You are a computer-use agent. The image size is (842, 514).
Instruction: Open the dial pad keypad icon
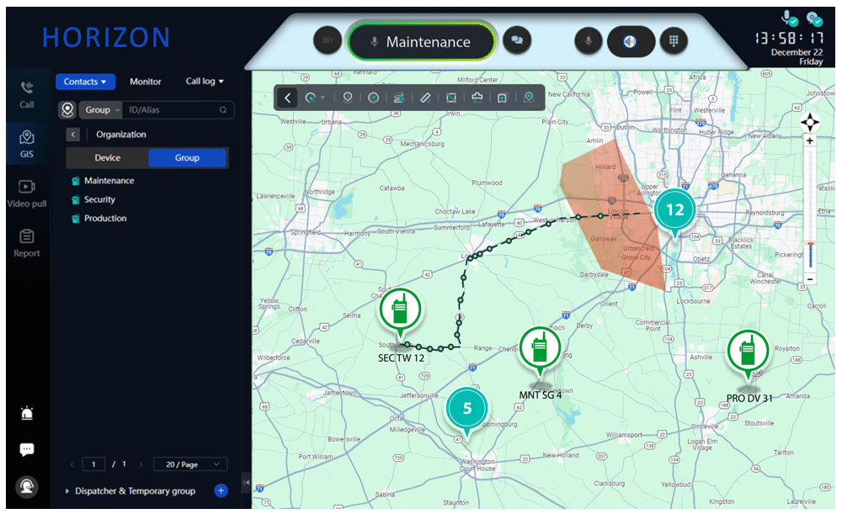674,40
